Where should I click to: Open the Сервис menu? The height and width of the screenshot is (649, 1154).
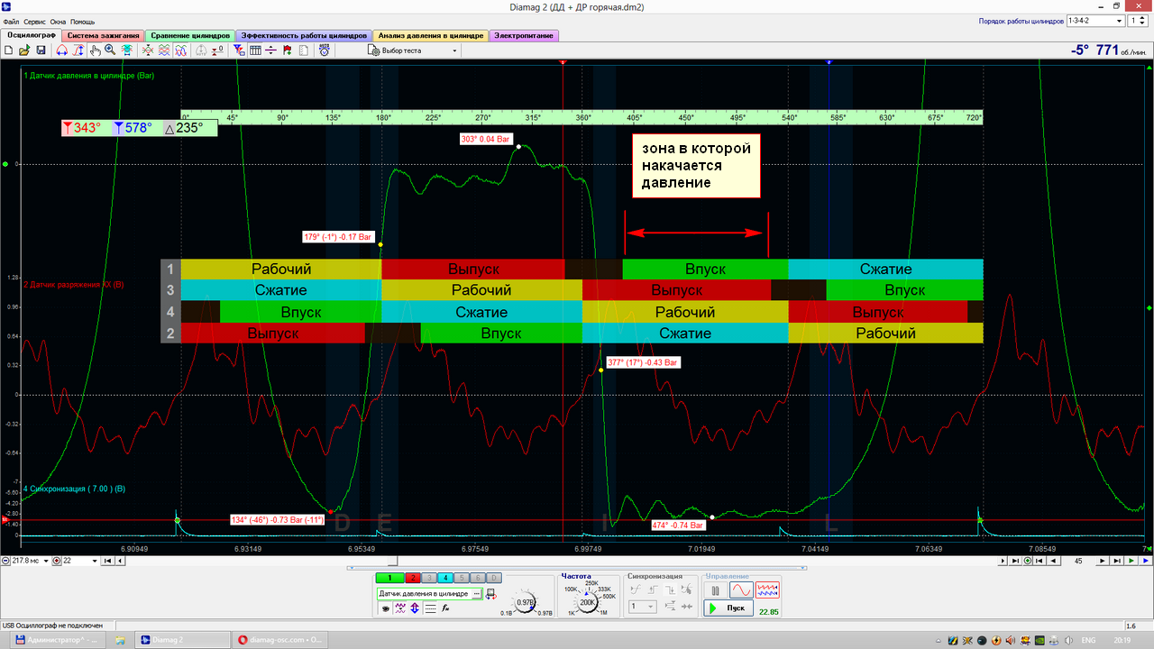35,21
